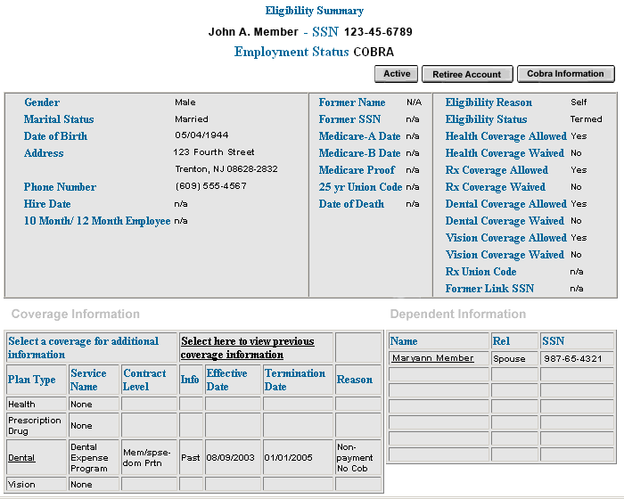
Task: Select the Vision plan type row
Action: 22,485
